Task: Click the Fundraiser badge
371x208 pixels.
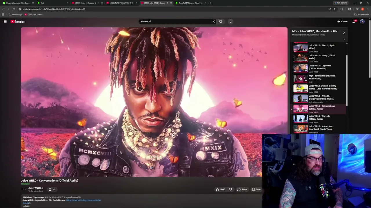Action: [26, 184]
